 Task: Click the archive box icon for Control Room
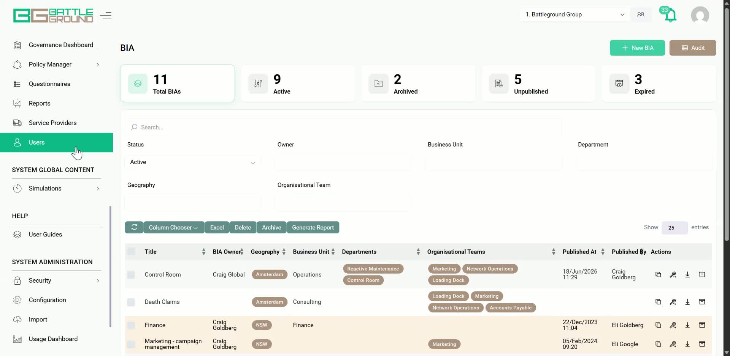click(x=702, y=274)
